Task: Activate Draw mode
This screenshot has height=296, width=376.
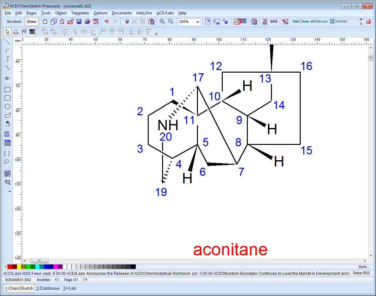Action: [x=31, y=21]
